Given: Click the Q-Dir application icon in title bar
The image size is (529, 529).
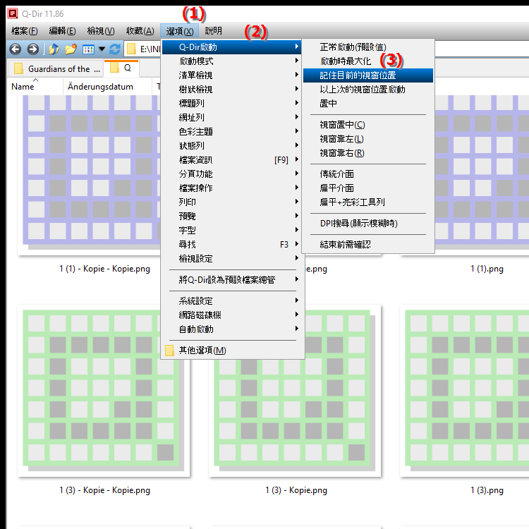Looking at the screenshot, I should tap(13, 13).
